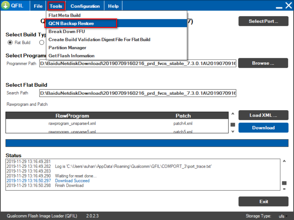The height and width of the screenshot is (220, 294).
Task: Open Partition Manager from Tools menu
Action: (x=116, y=47)
